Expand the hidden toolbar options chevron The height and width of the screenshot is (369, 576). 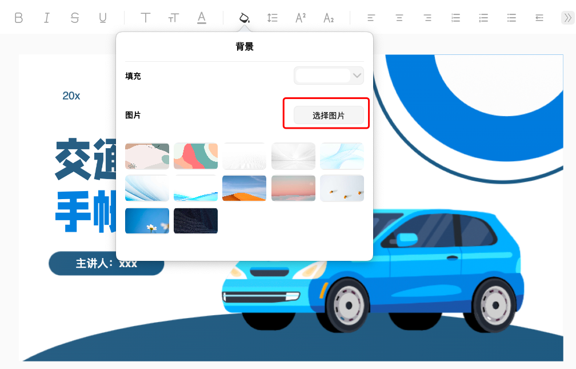click(567, 17)
